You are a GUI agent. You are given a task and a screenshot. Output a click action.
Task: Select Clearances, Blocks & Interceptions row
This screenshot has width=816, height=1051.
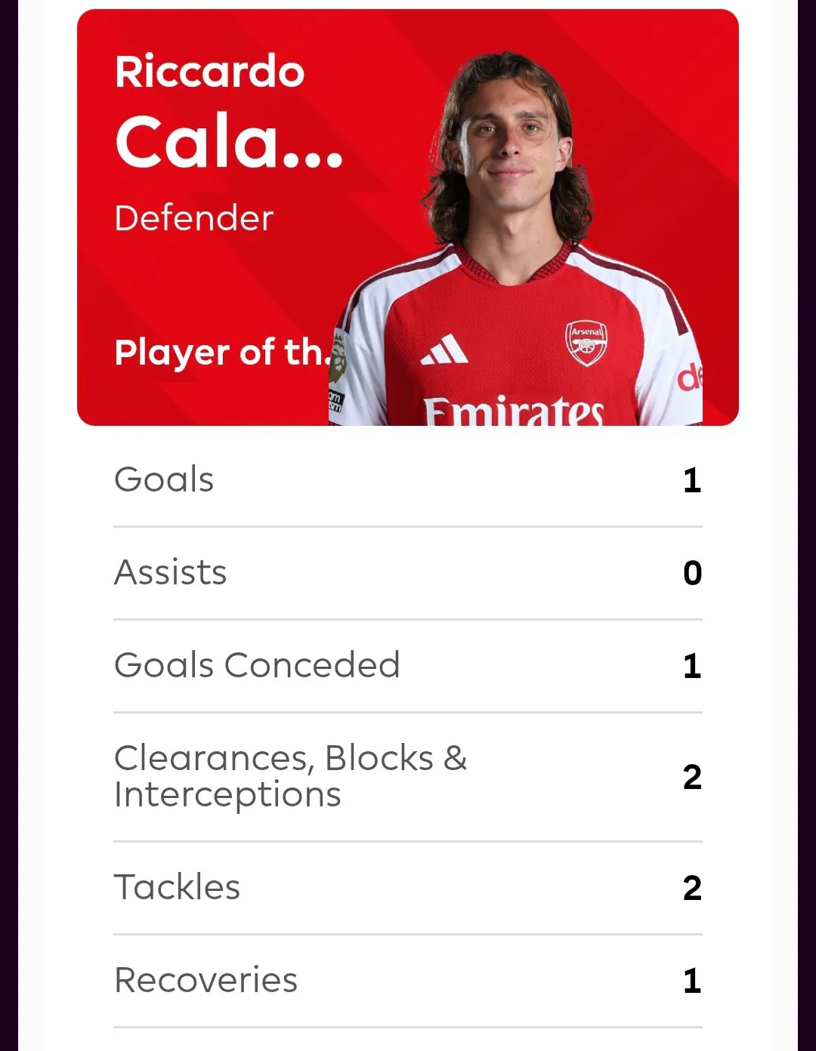(x=408, y=777)
